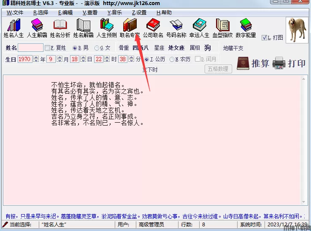Screen dimensions: 311x231
Task: Click the status bar value “姓名人生”
Action: pyautogui.click(x=54, y=225)
